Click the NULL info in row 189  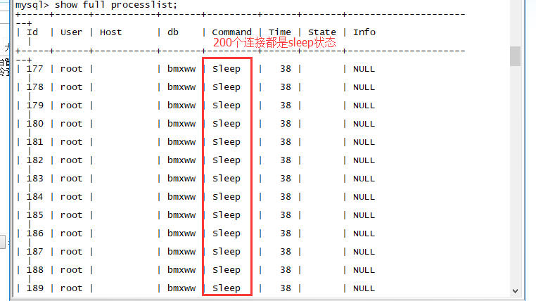(364, 288)
